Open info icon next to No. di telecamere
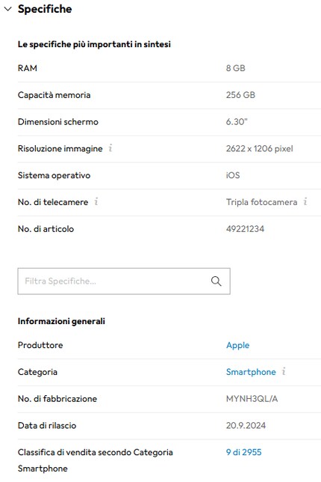Image resolution: width=321 pixels, height=482 pixels. tap(96, 201)
